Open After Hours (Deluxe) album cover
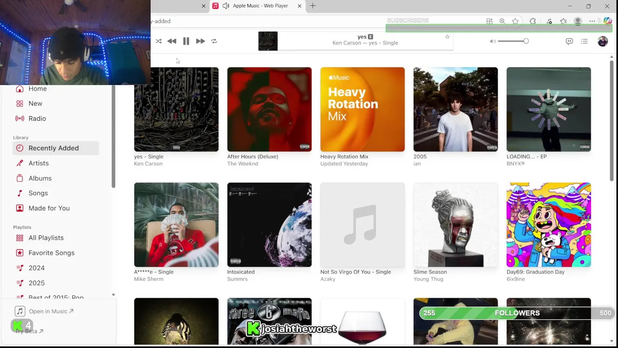 click(269, 109)
